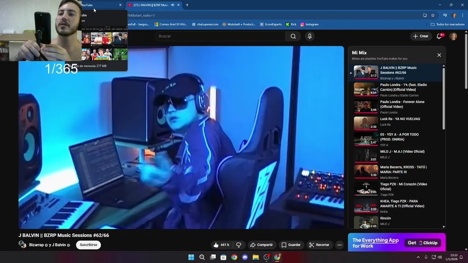Close the J BALVIN BZRP tab
The image size is (468, 263).
pyautogui.click(x=178, y=5)
